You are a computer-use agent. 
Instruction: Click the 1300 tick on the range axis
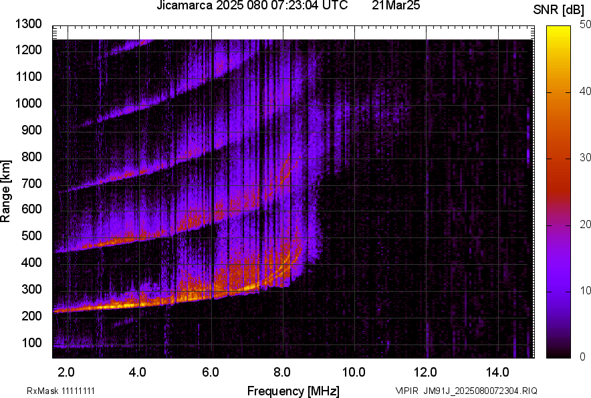point(29,24)
